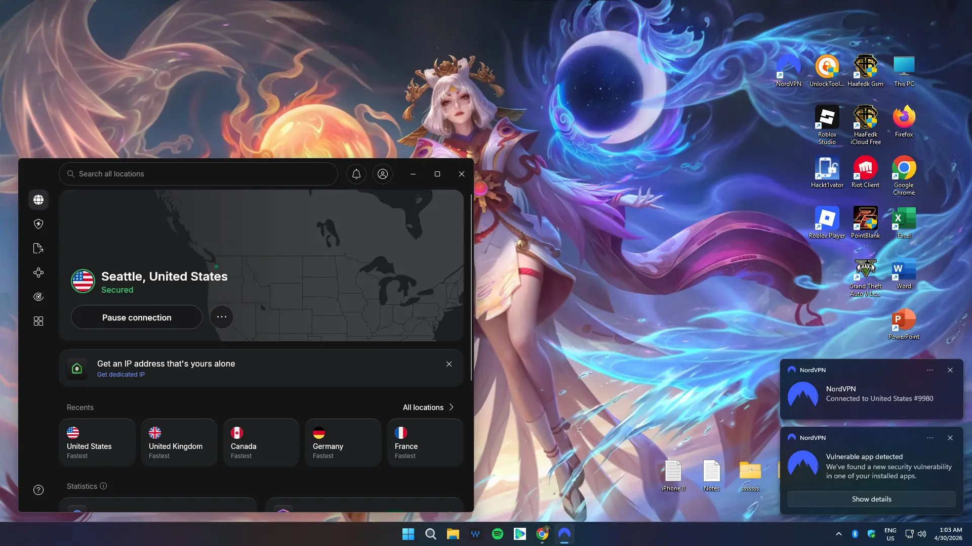Viewport: 972px width, 546px height.
Task: Open the apps grid icon in sidebar
Action: (38, 321)
